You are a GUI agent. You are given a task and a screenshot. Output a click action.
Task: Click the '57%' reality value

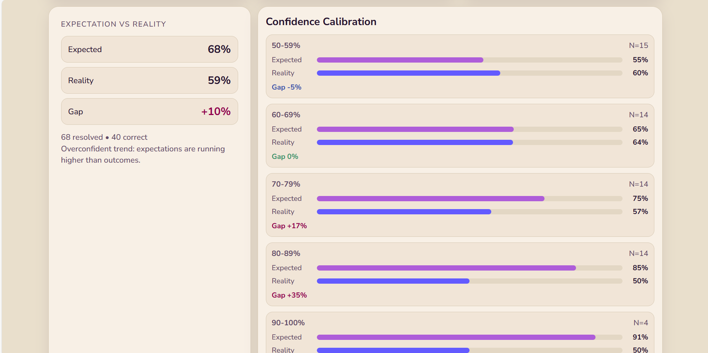640,212
